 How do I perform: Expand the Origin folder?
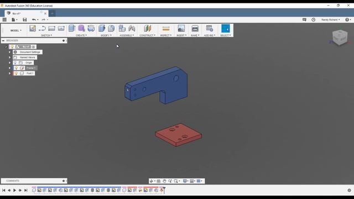[x=10, y=62]
